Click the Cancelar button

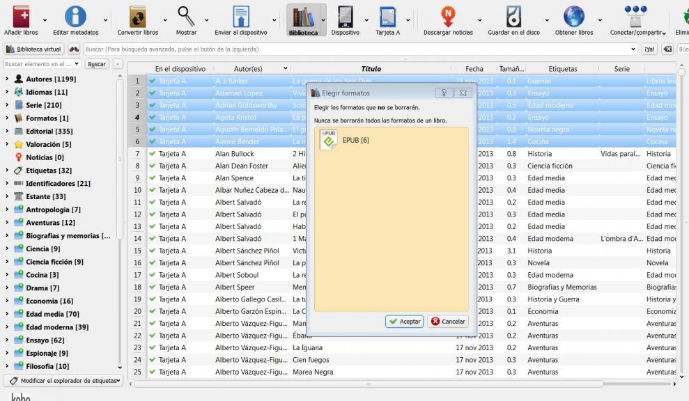coord(448,322)
